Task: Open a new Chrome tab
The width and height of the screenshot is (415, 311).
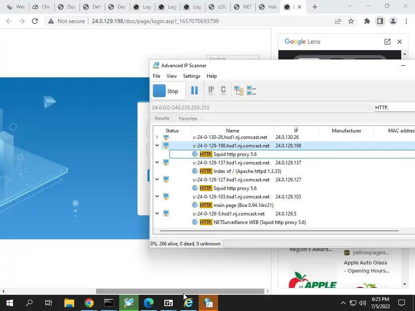Action: coord(314,7)
